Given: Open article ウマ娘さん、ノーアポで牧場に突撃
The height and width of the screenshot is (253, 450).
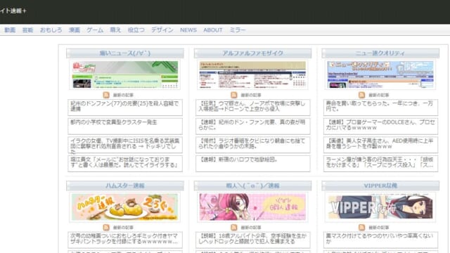Looking at the screenshot, I should (x=253, y=108).
